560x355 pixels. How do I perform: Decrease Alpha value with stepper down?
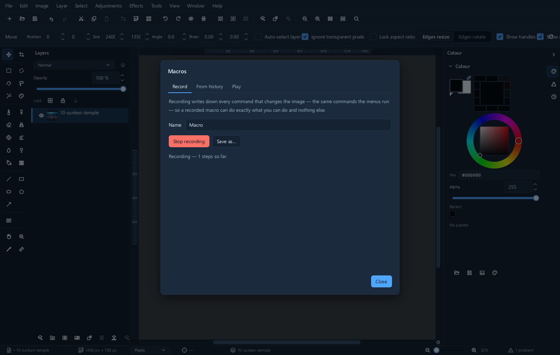[535, 189]
